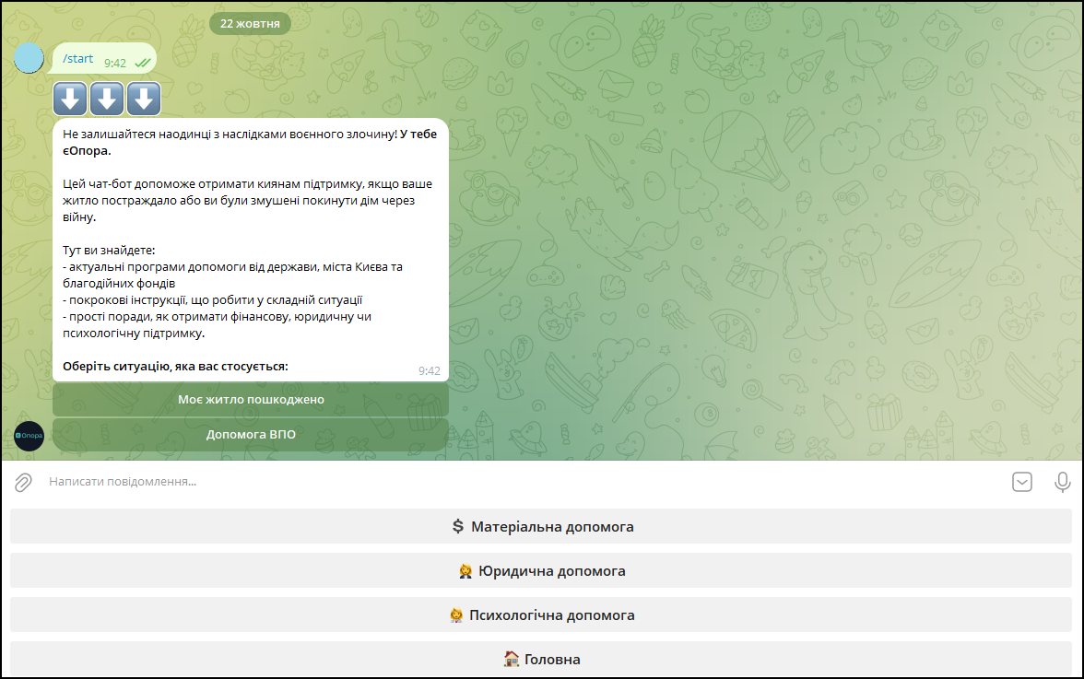This screenshot has height=679, width=1084.
Task: Open the єОпора bot avatar
Action: tap(29, 435)
